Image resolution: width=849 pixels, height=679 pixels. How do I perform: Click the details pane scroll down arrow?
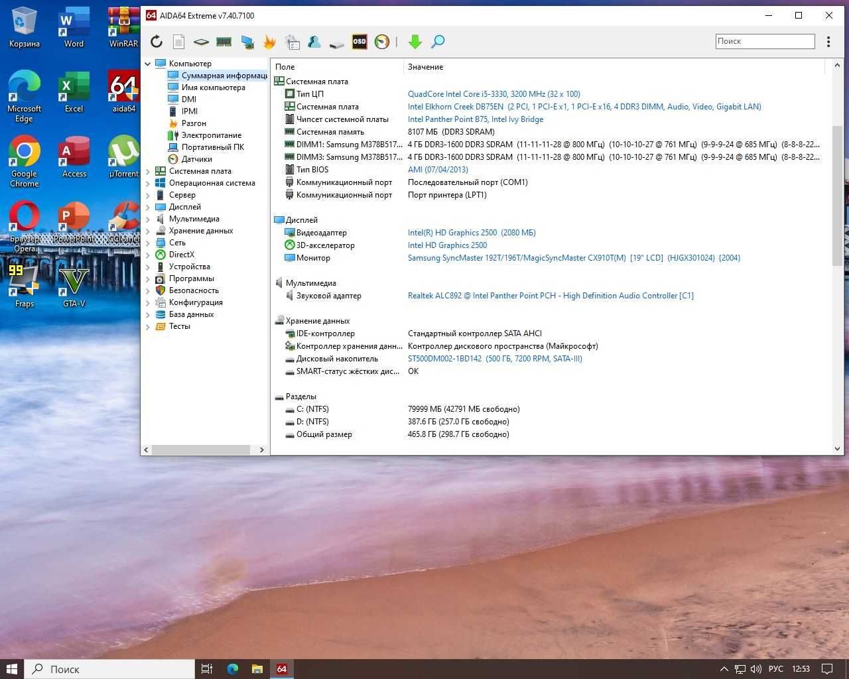coord(837,449)
